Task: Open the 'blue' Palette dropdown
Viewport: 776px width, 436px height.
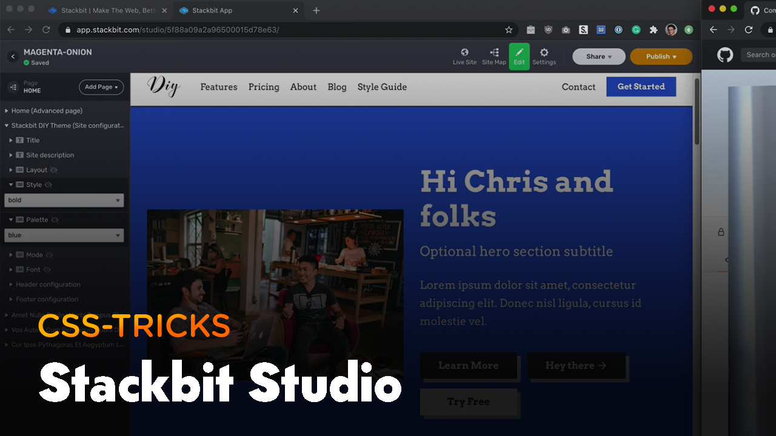Action: tap(64, 235)
